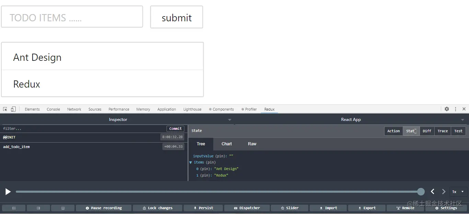The image size is (469, 214).
Task: Select the Raw sub-tab
Action: point(252,144)
